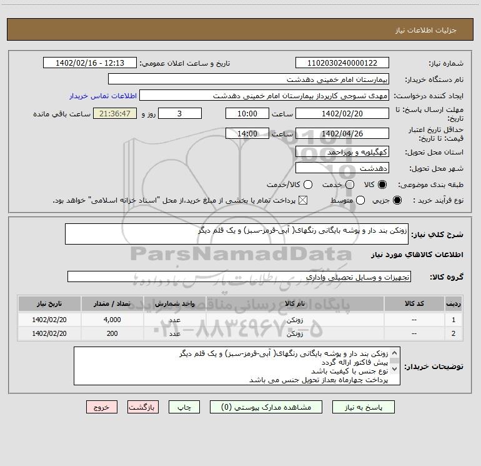Click the remaining days field showing 3
Image resolution: width=481 pixels, height=466 pixels.
click(x=180, y=113)
